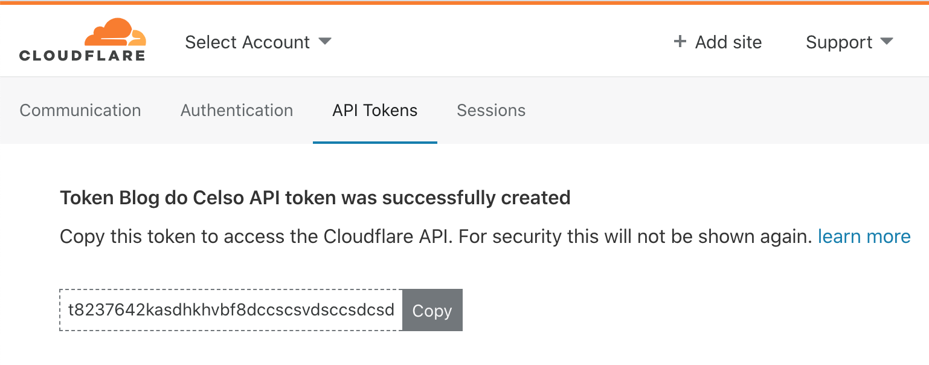Viewport: 929px width, 365px height.
Task: Click the blue underline beneath API Tokens
Action: (x=374, y=143)
